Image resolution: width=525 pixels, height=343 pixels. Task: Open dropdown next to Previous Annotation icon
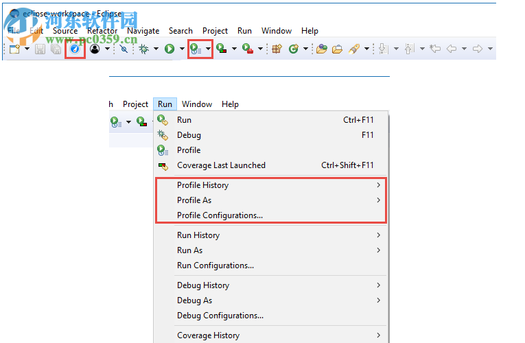422,49
